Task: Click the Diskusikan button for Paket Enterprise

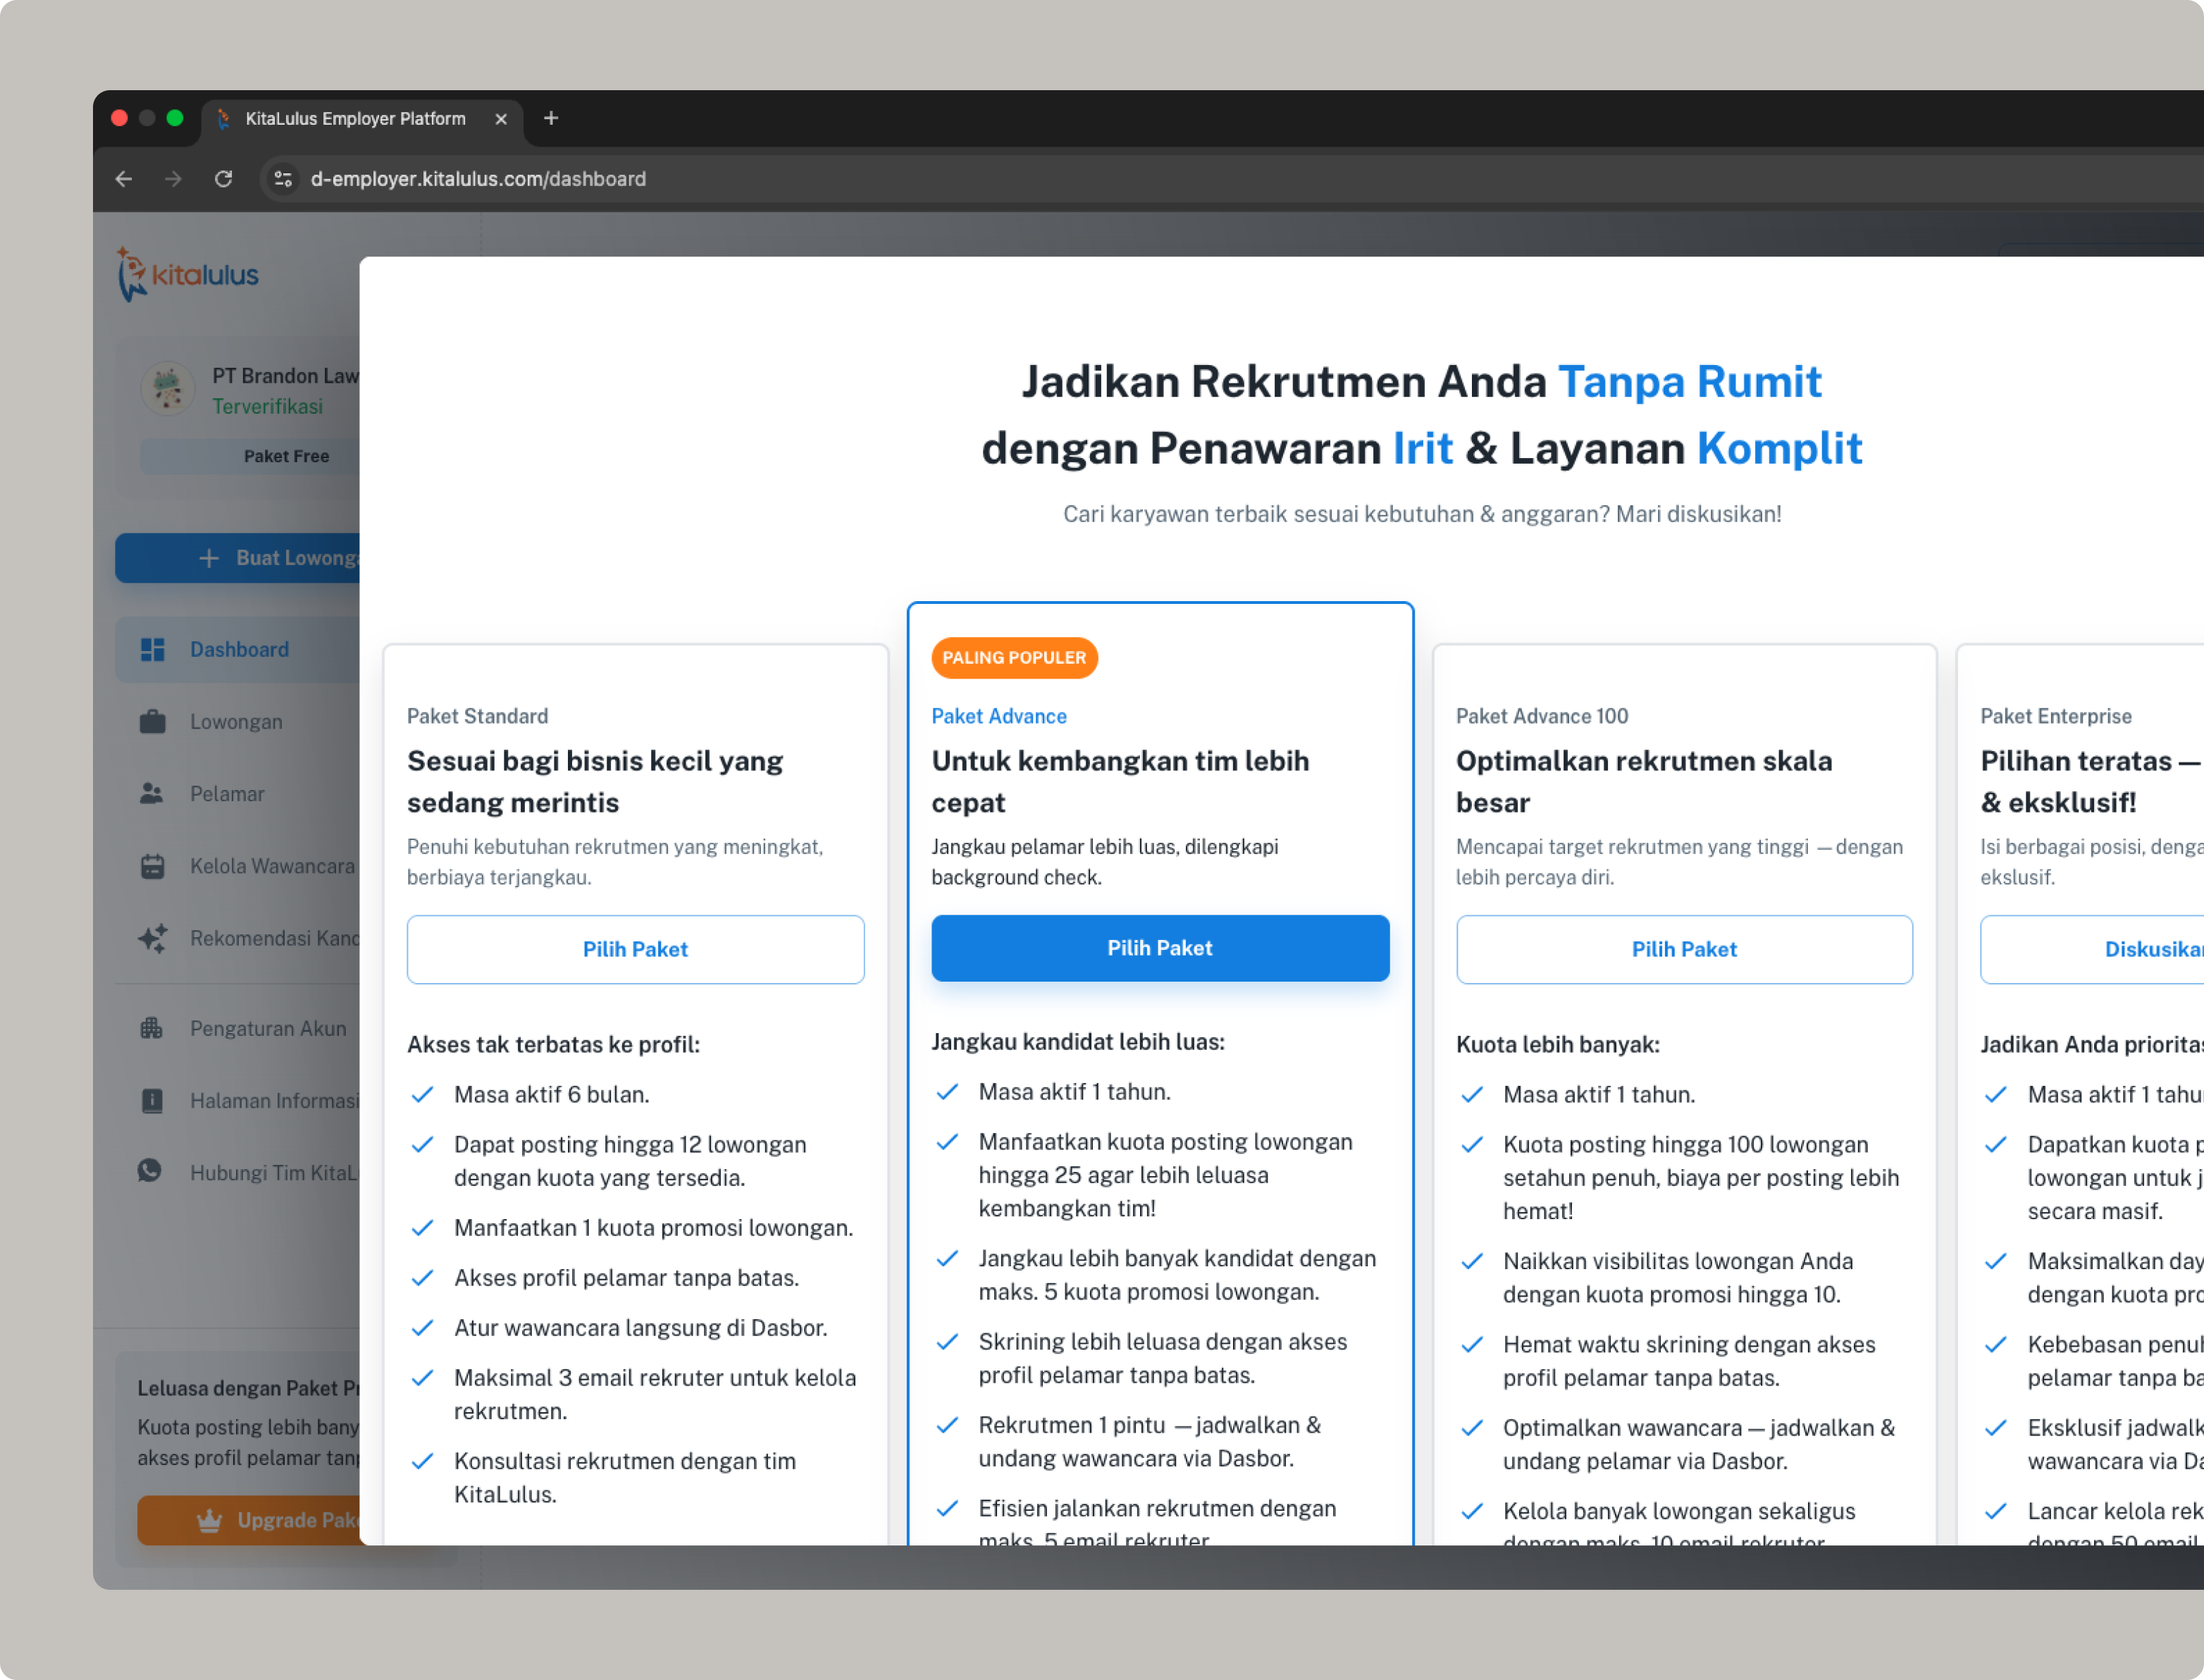Action: 2150,949
